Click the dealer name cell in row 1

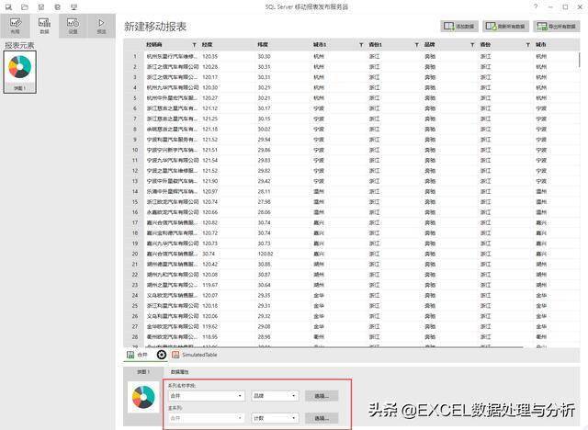coord(172,57)
